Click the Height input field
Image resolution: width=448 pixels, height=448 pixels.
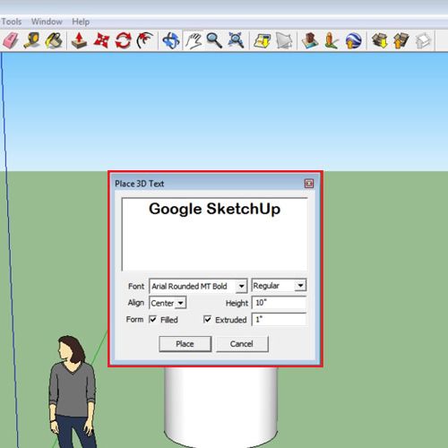tap(279, 303)
